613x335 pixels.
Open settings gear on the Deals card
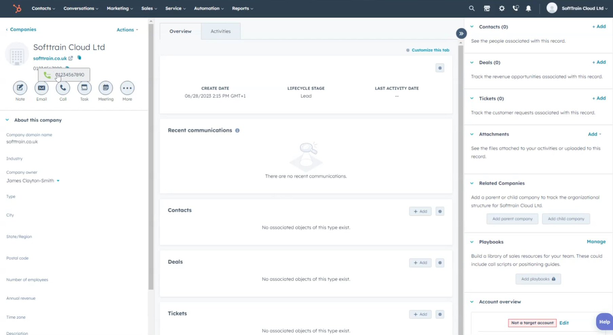pos(440,263)
